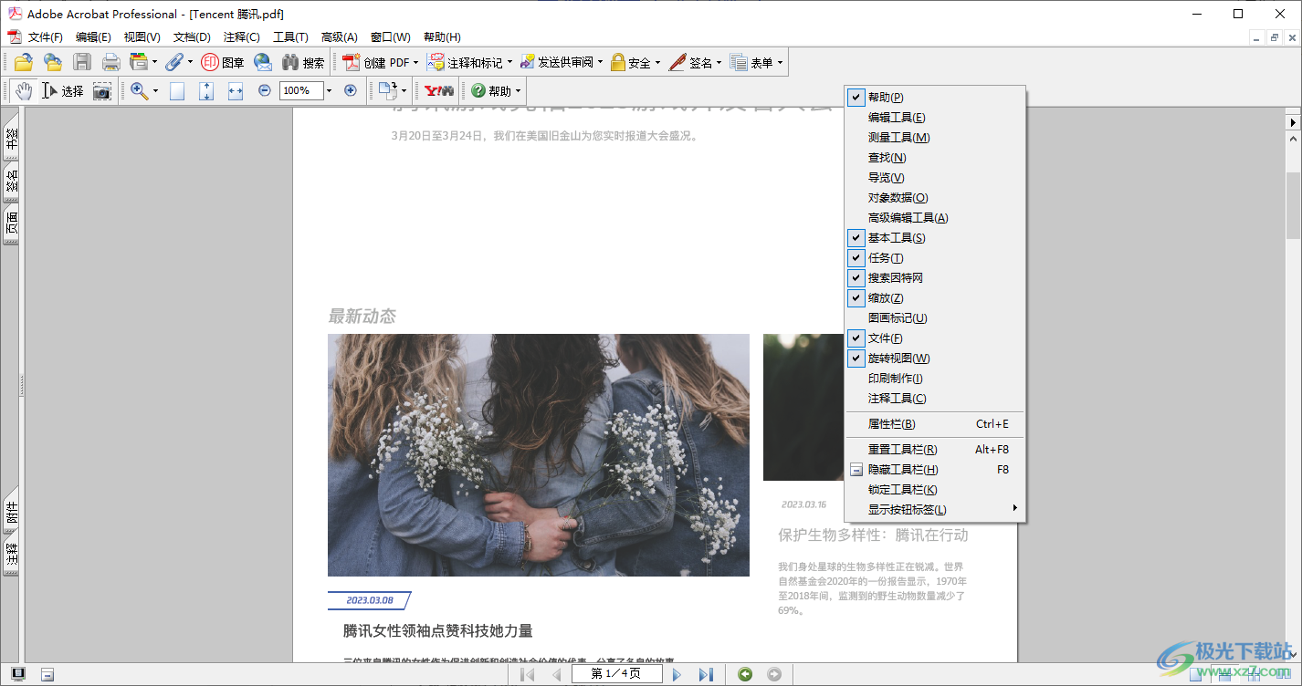Expand the 安全 dropdown

coord(657,63)
